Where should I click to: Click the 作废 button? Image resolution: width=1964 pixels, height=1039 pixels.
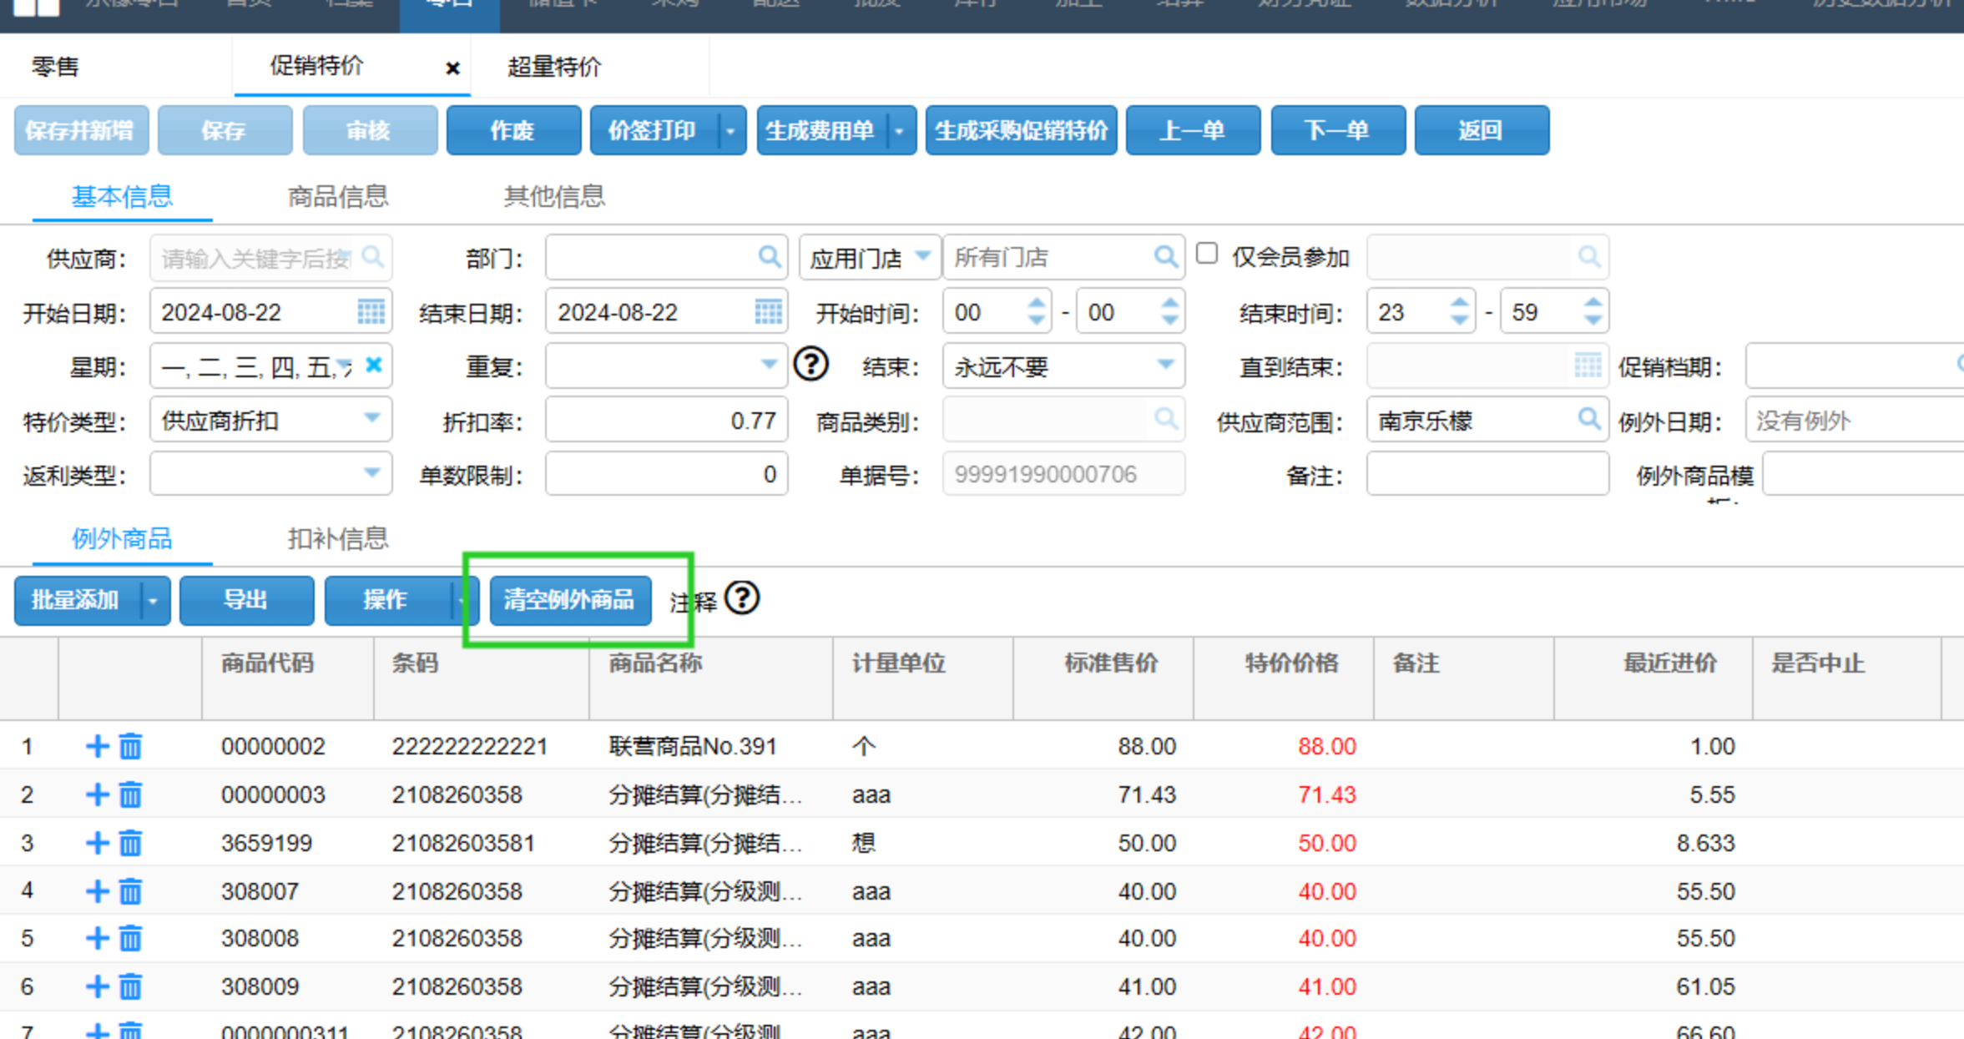(513, 131)
